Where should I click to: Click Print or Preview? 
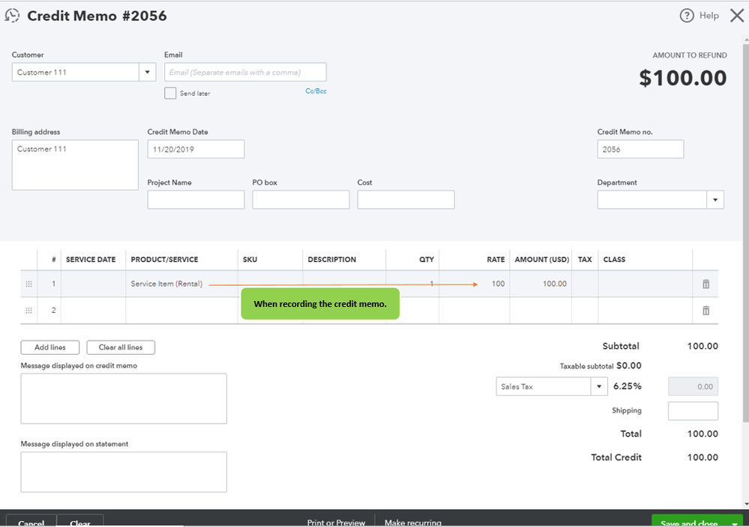[337, 523]
